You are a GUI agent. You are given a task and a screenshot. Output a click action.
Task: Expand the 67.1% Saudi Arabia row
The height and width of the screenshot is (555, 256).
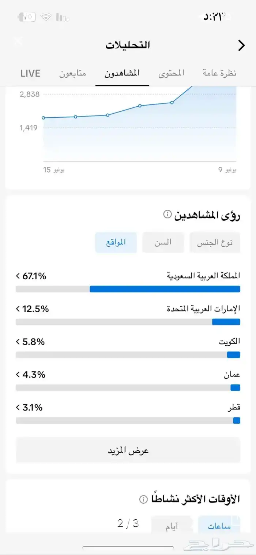click(x=18, y=276)
